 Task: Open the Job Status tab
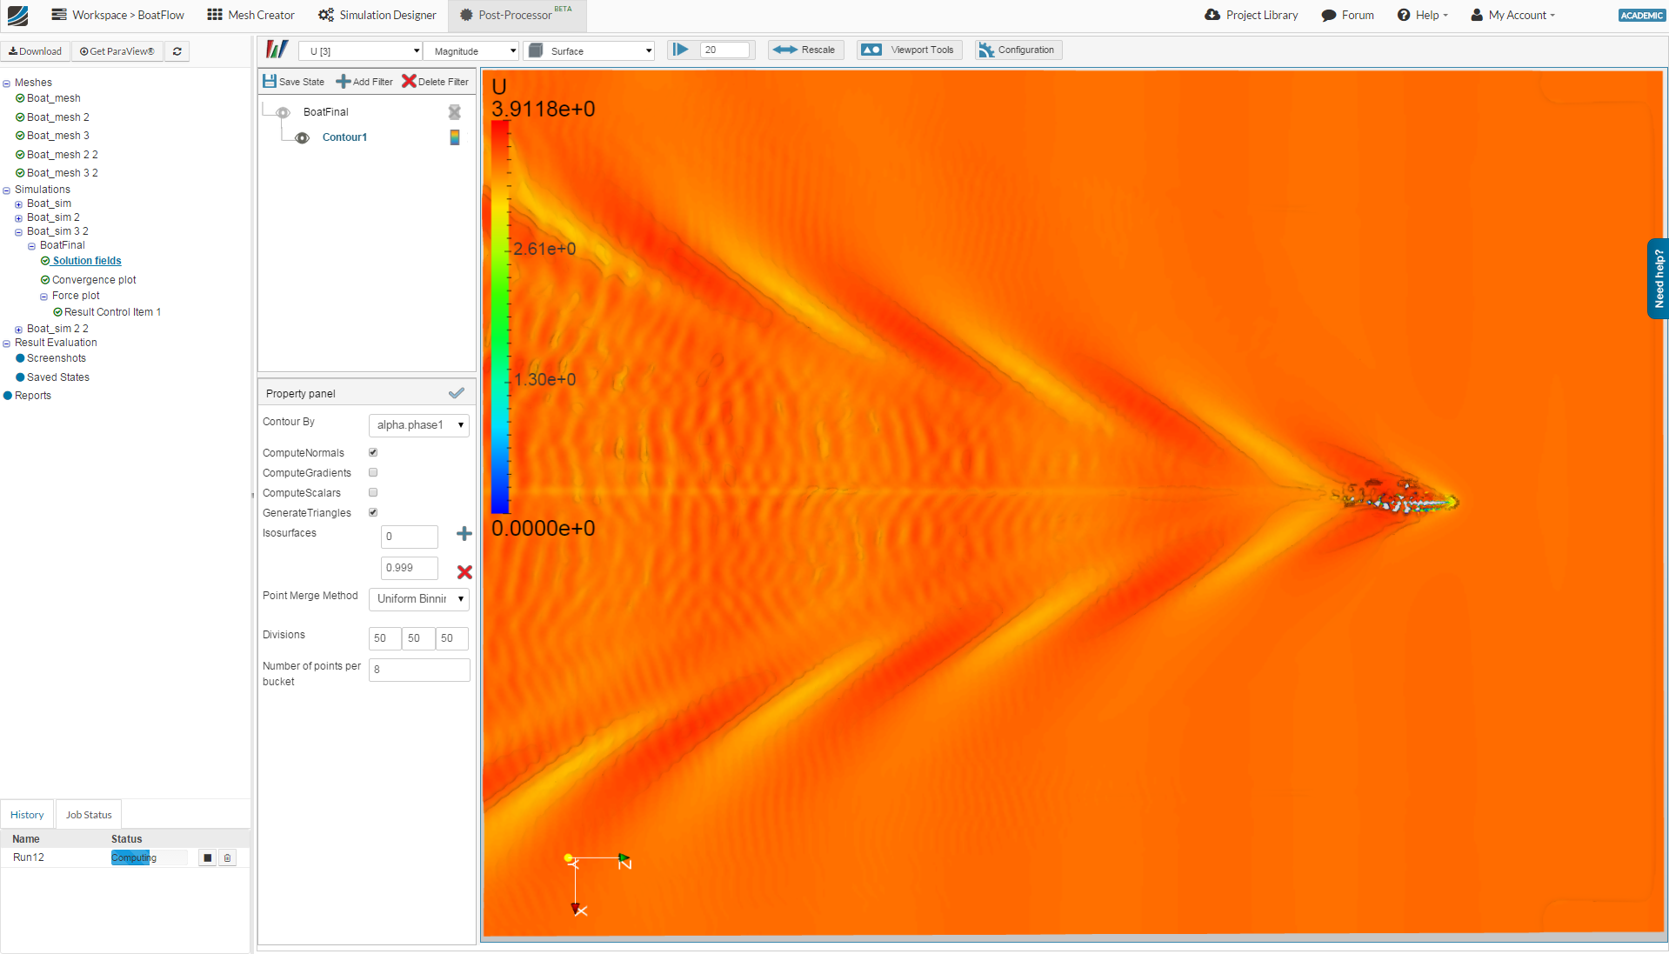coord(89,815)
